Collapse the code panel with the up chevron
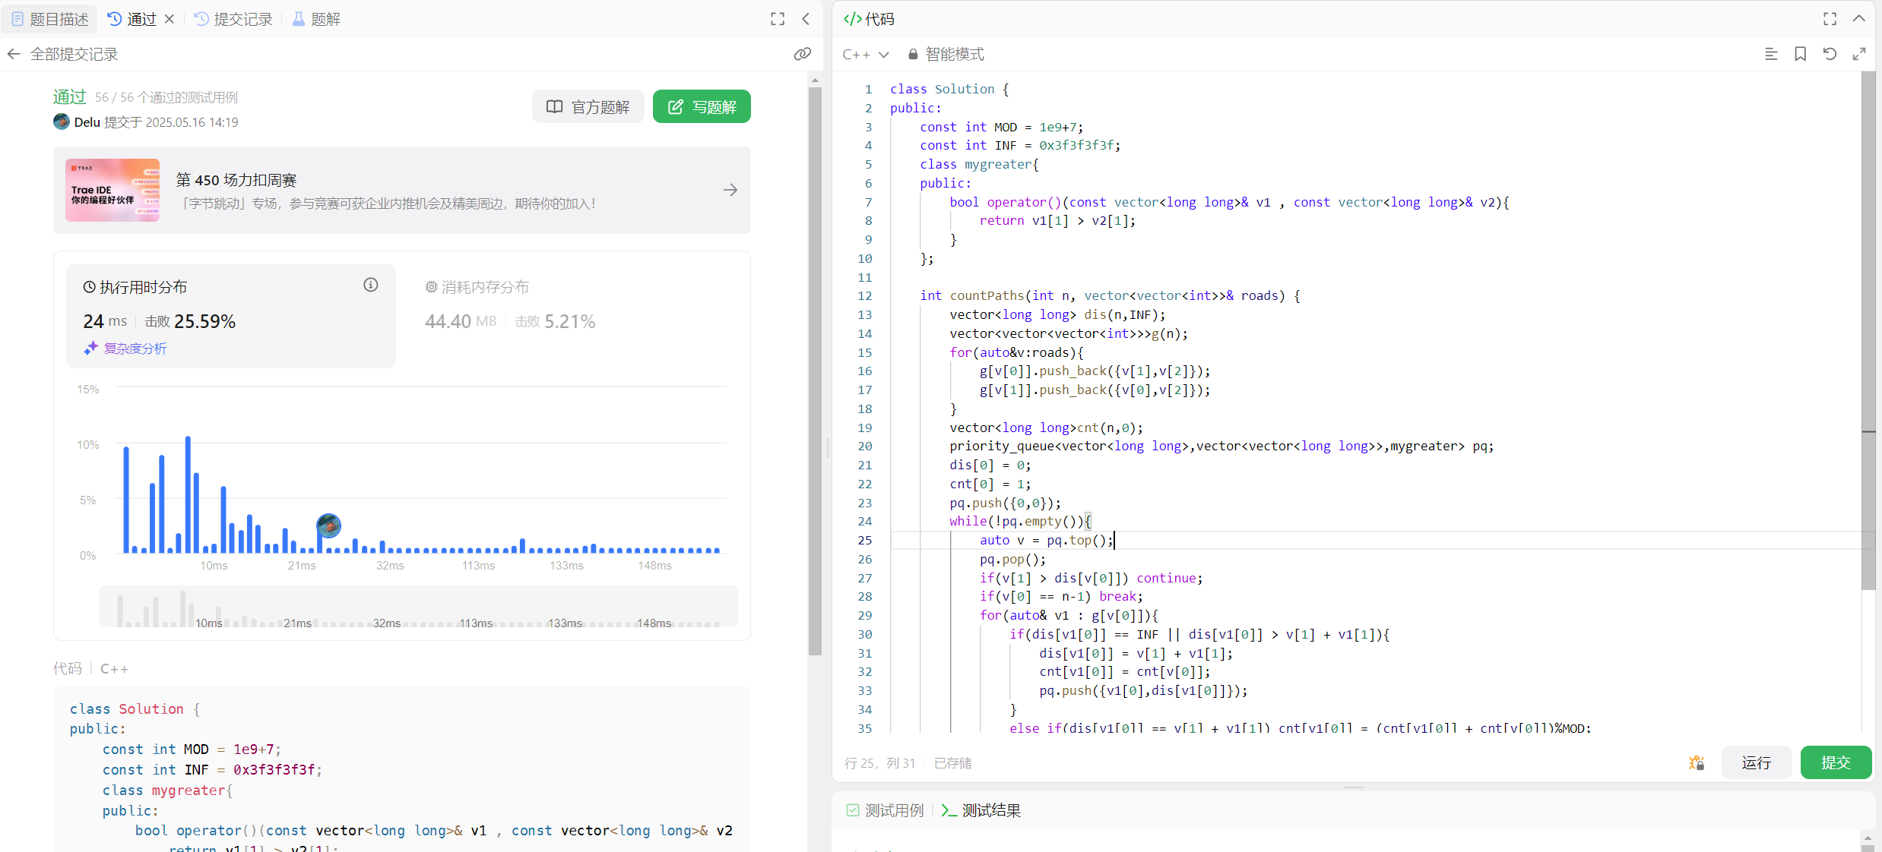1882x852 pixels. [1858, 19]
